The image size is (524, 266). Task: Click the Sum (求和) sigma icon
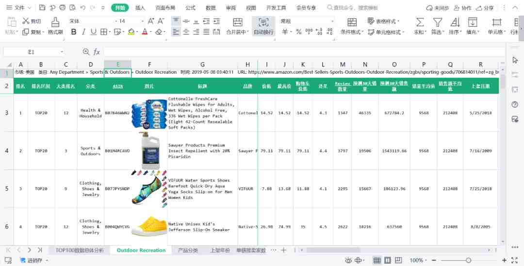[420, 22]
